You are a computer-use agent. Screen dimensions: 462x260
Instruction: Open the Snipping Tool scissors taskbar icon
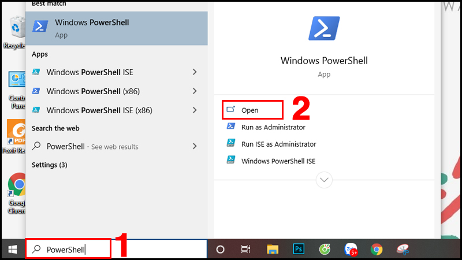coord(403,250)
